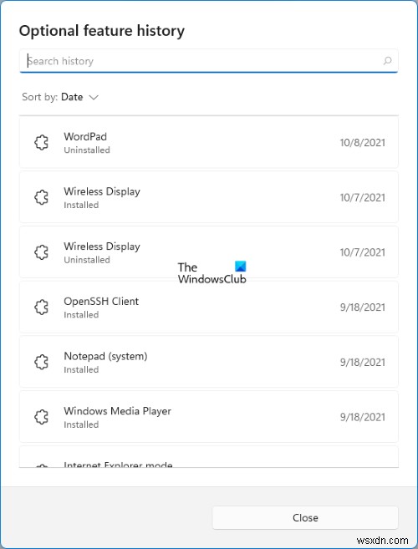418x549 pixels.
Task: Select the Notepad (system) entry name
Action: [x=105, y=357]
